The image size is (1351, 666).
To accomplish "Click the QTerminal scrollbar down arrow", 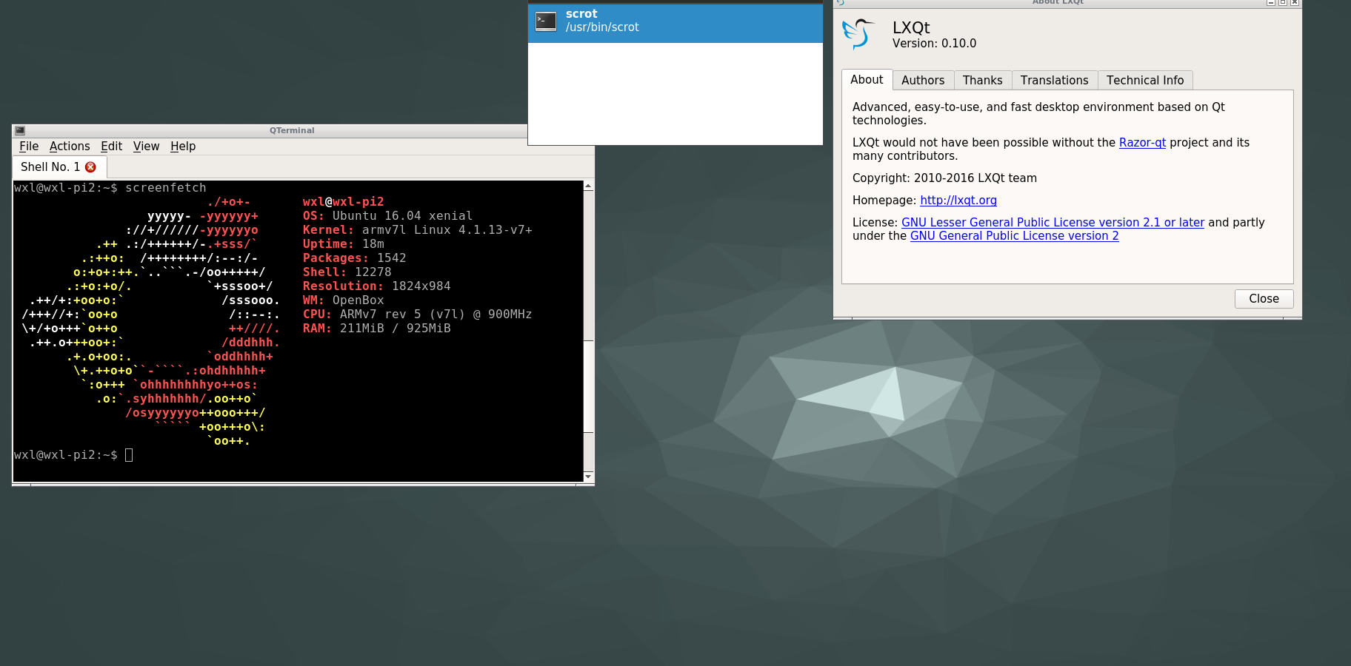I will click(588, 477).
